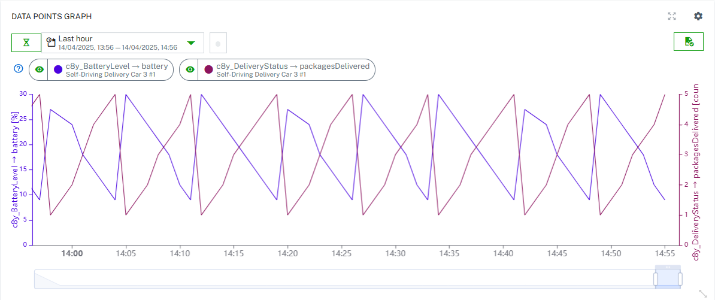Expand the graph to fullscreen
Viewport: 715px width, 300px height.
[x=672, y=16]
